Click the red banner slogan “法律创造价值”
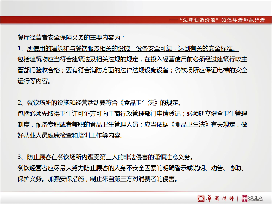The height and width of the screenshot is (204, 272). point(200,20)
